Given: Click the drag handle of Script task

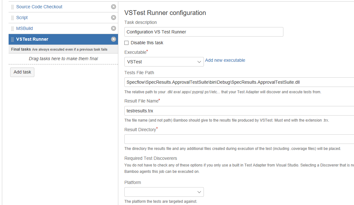Looking at the screenshot, I should click(12, 17).
